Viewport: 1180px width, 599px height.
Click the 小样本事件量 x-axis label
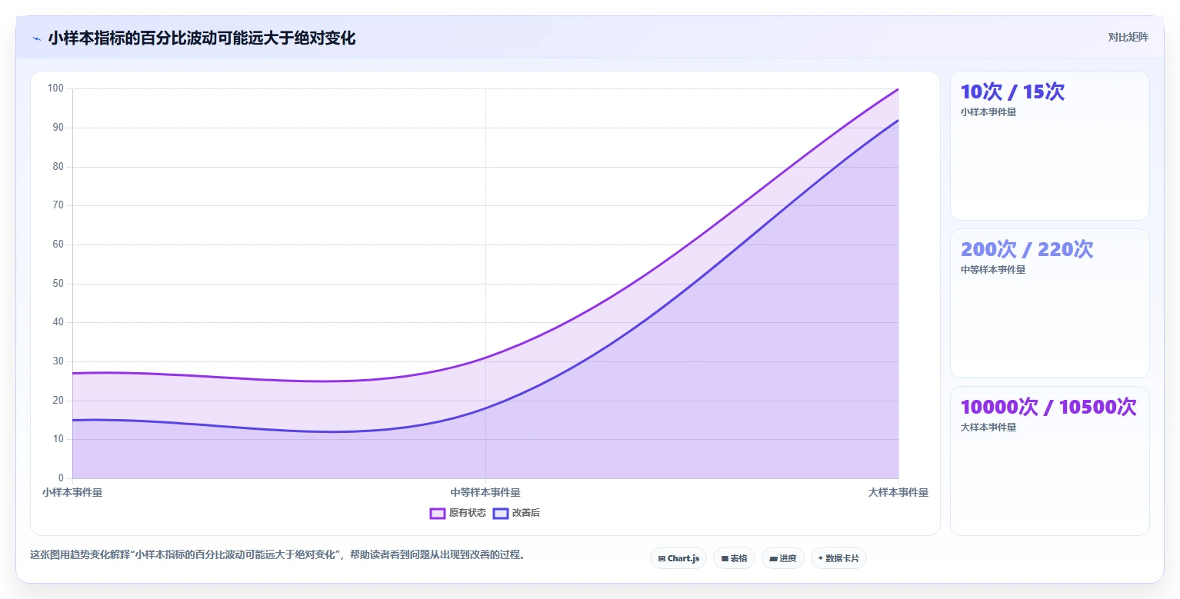tap(72, 492)
